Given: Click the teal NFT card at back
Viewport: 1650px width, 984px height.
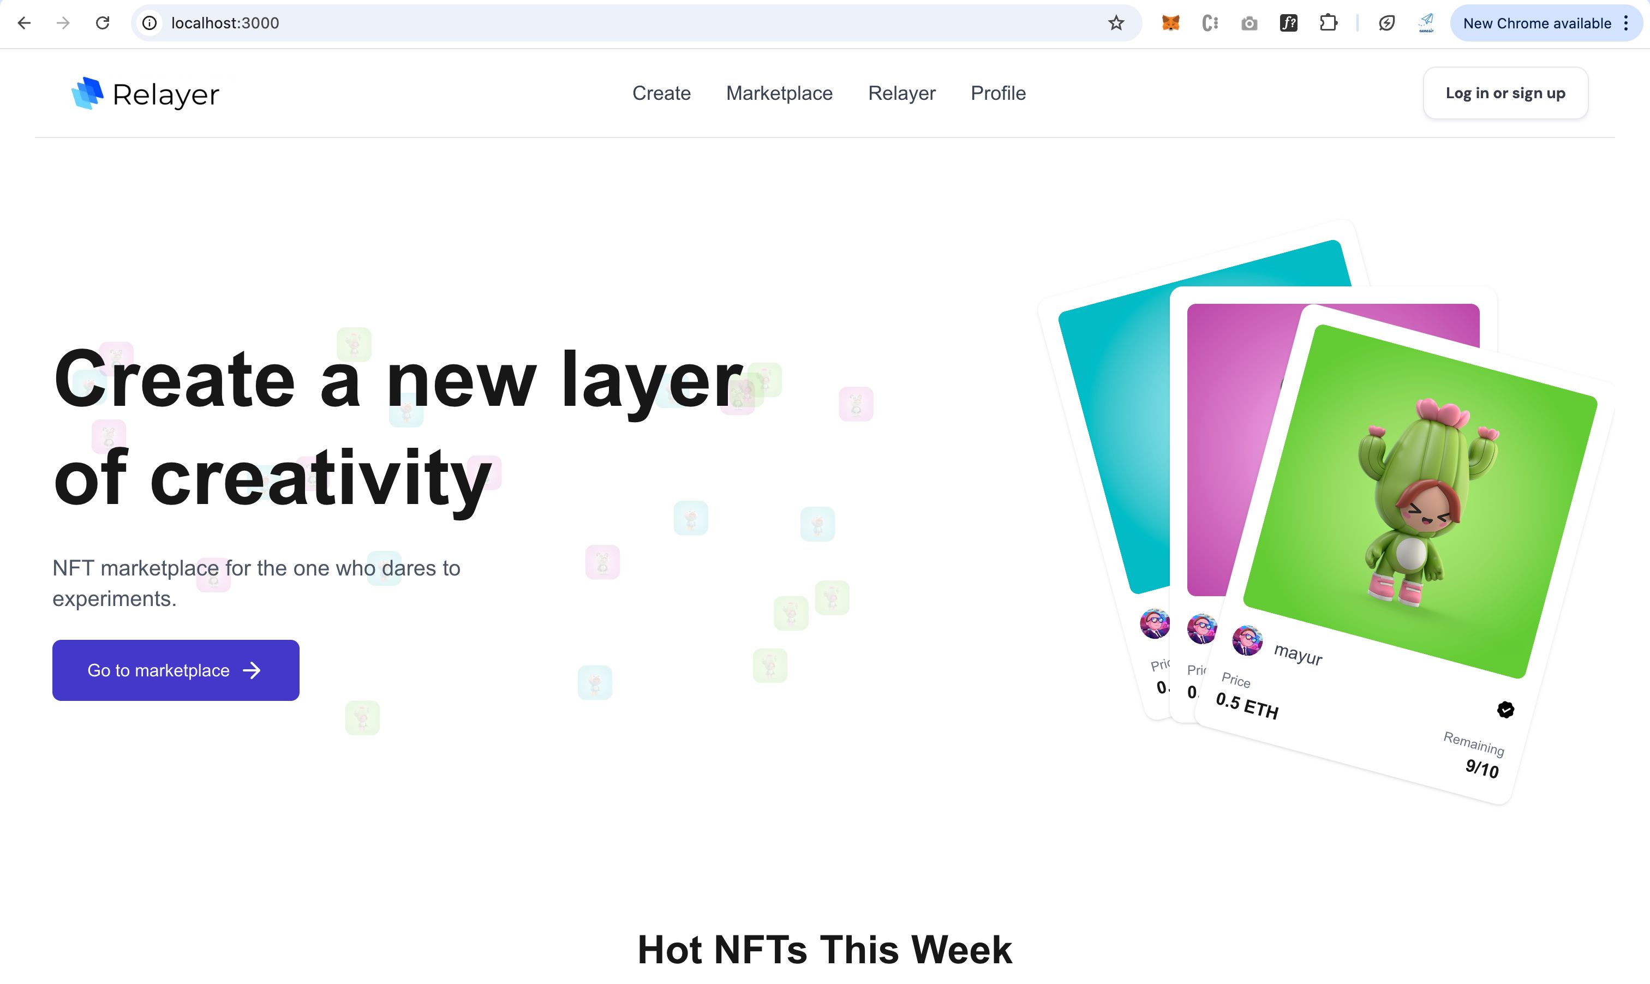Looking at the screenshot, I should coord(1114,437).
